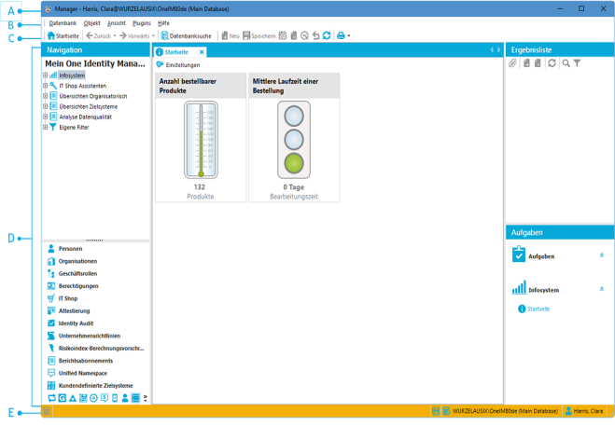Click the Ergebnisliste filter funnel icon
Screen dimensions: 615x426
[577, 63]
